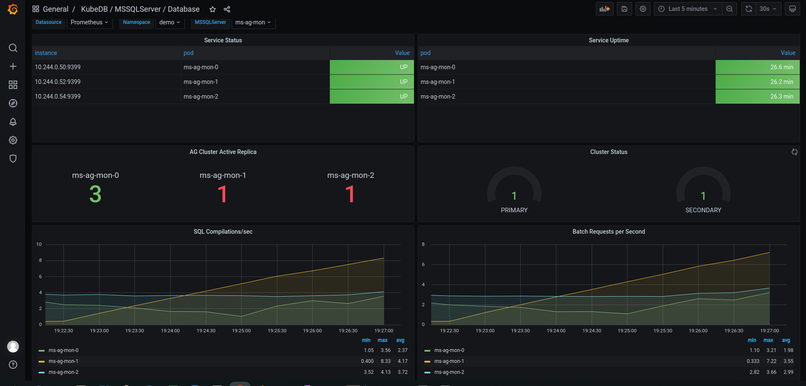Toggle ms-ag-mon-1 series in Batch Requests legend
Viewport: 806px width, 386px height.
coord(449,361)
